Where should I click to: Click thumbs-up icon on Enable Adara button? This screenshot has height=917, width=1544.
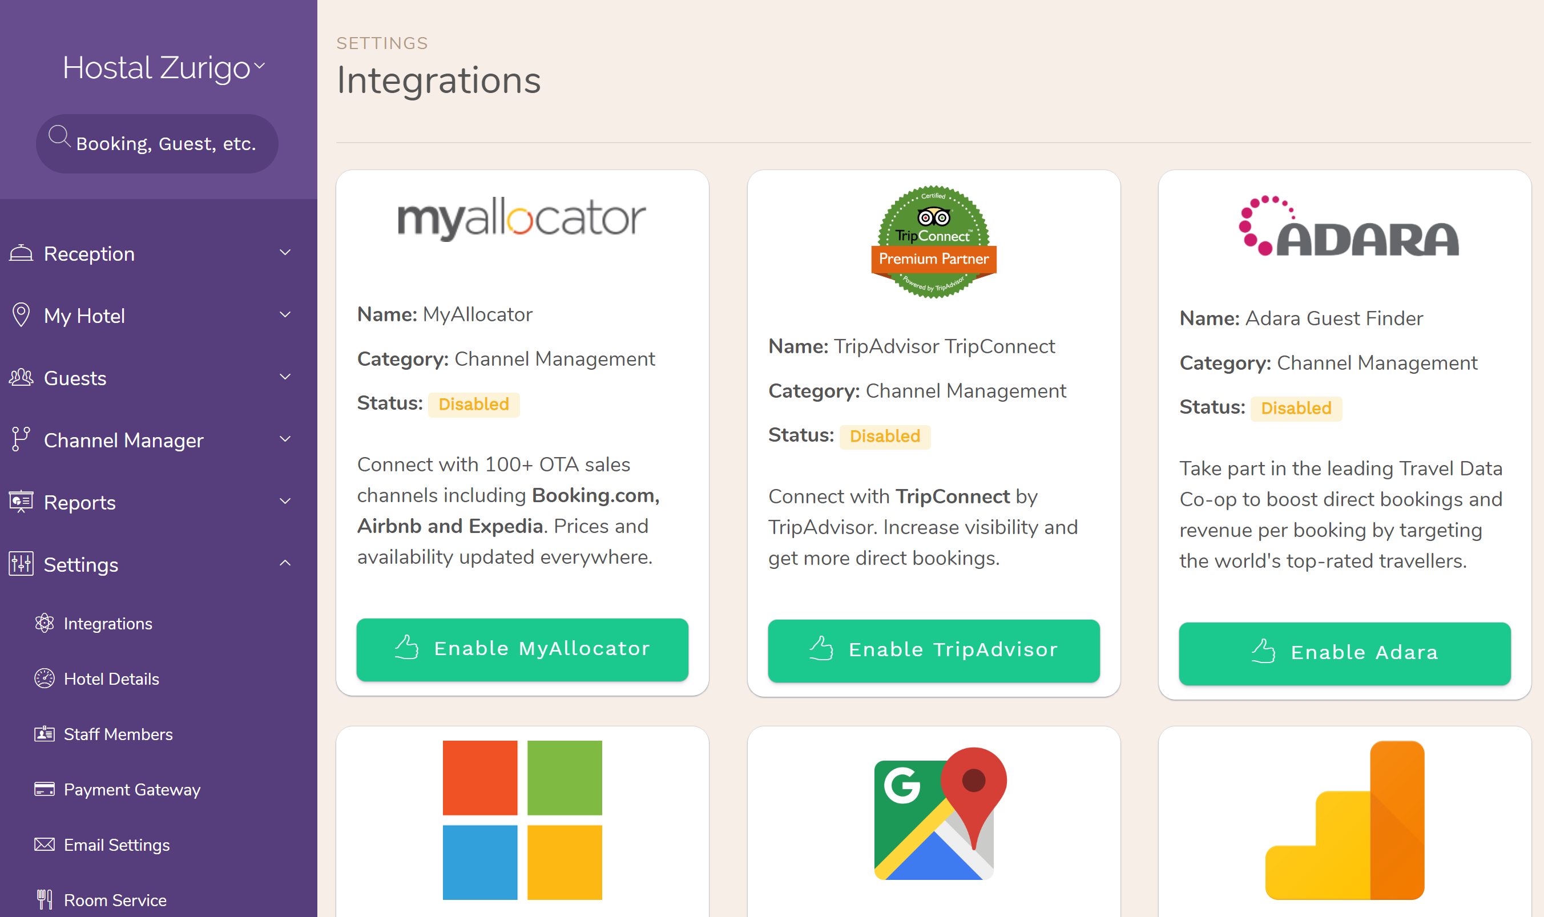point(1263,651)
